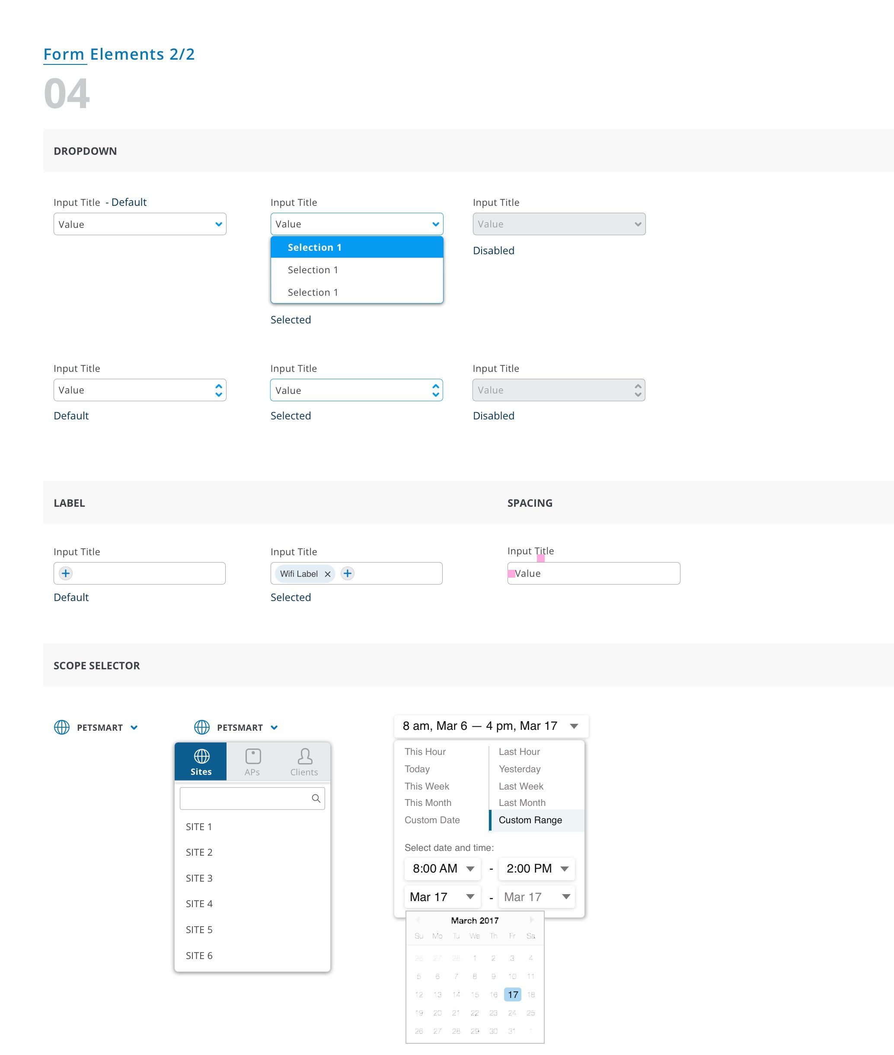Click the plus icon in empty label field
Screen dimensions: 894x1055
pos(65,573)
